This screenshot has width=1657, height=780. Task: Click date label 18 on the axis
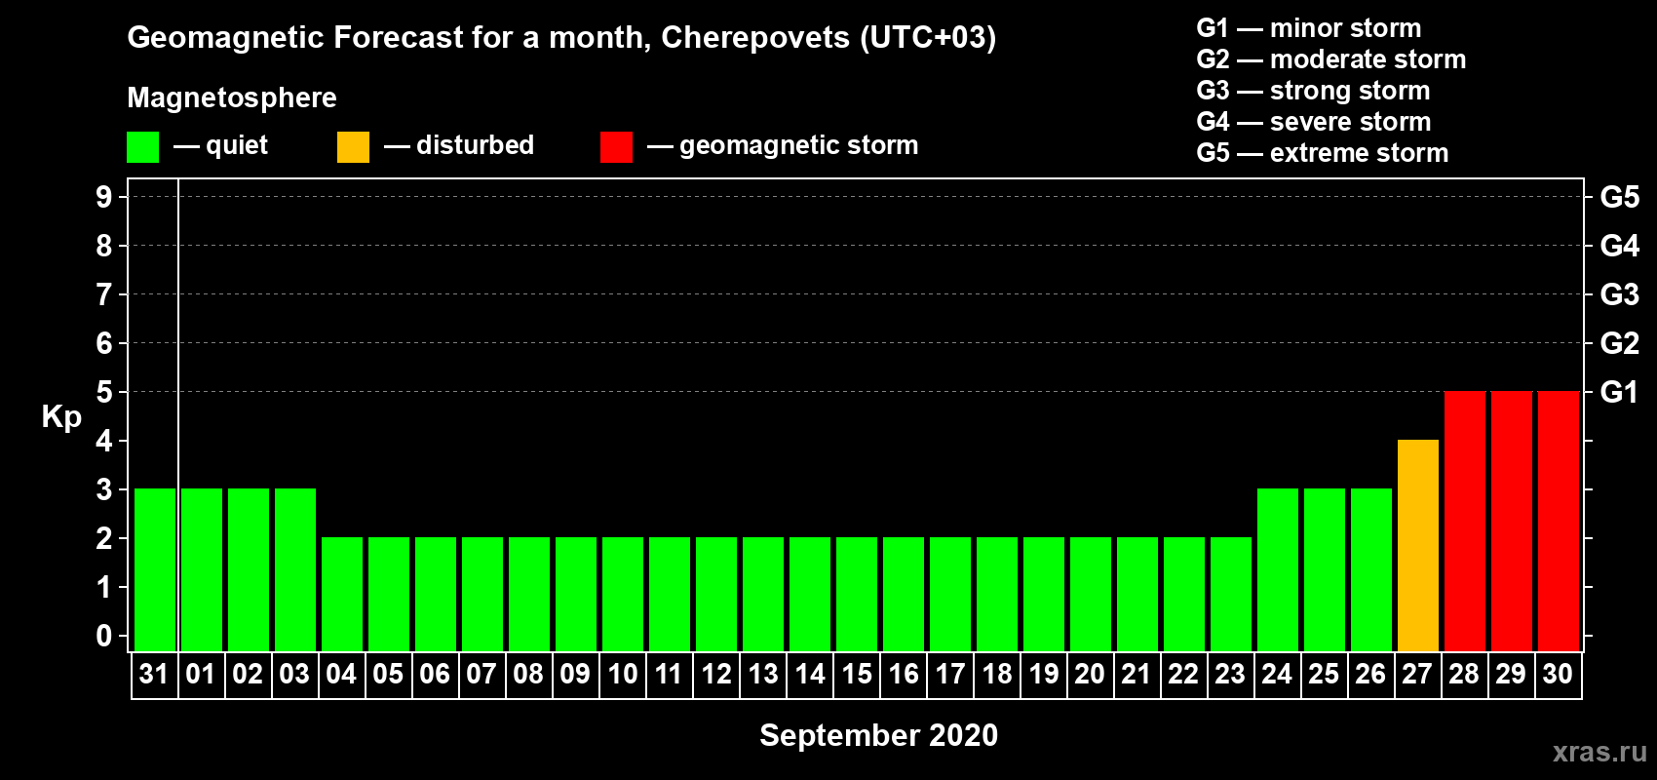[996, 674]
